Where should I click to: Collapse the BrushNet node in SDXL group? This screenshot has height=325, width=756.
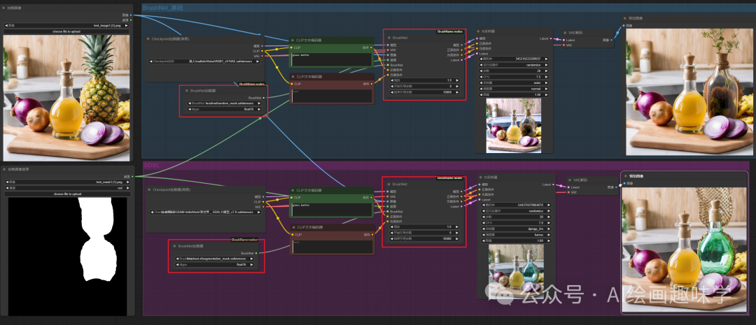tap(388, 184)
